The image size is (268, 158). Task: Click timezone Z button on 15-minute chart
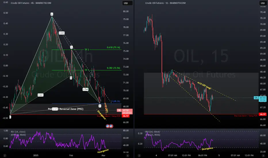click(x=139, y=155)
